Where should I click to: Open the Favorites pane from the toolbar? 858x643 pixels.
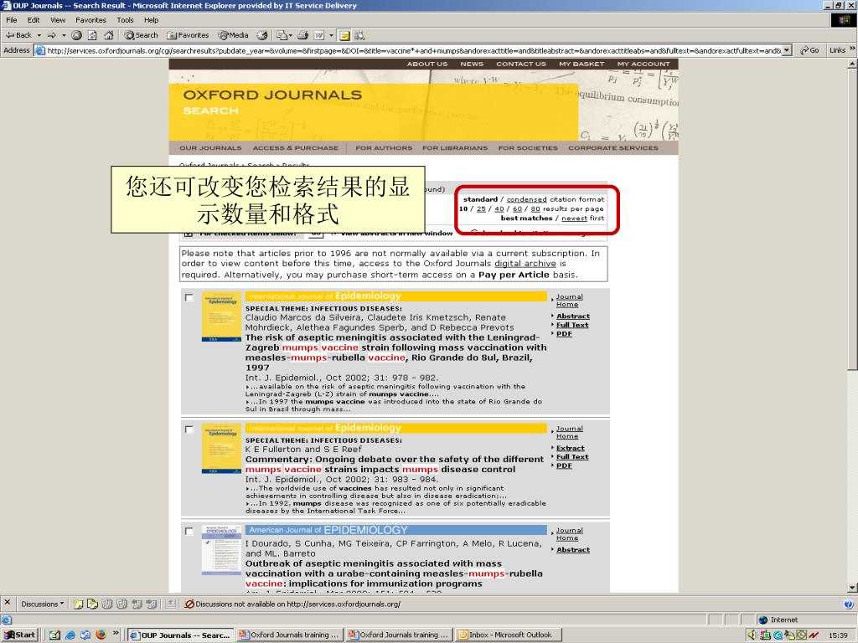pyautogui.click(x=188, y=35)
